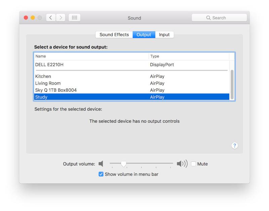Enable the Mute checkbox
The image size is (269, 211).
point(194,164)
